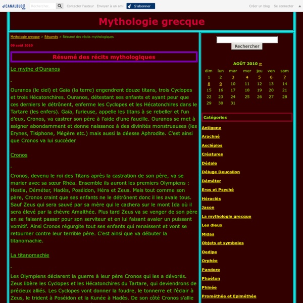Open the Prométhée et Epiméthée category

tap(229, 296)
